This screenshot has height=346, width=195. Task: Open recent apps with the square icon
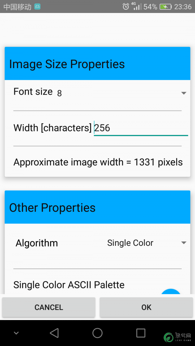(141, 333)
